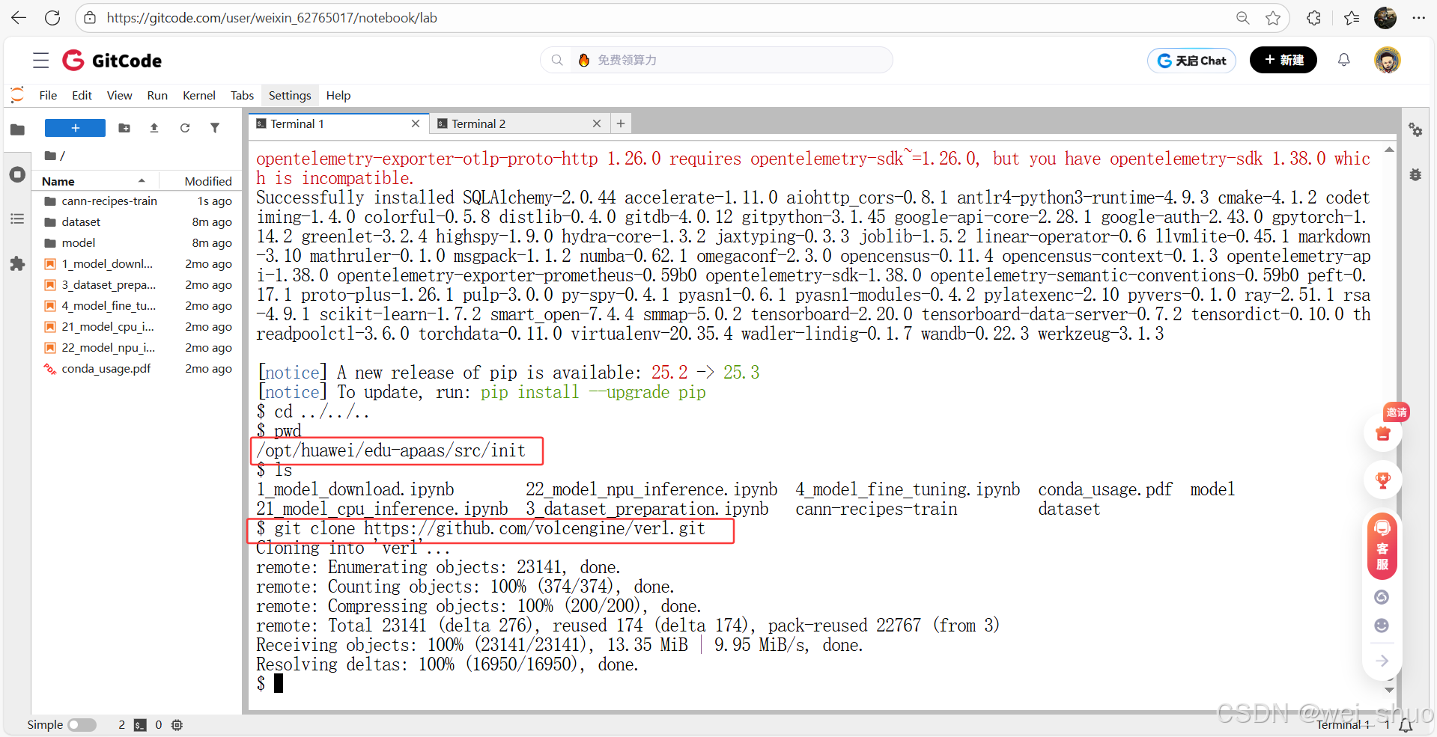
Task: Open running terminals and kernels panel
Action: pos(17,175)
